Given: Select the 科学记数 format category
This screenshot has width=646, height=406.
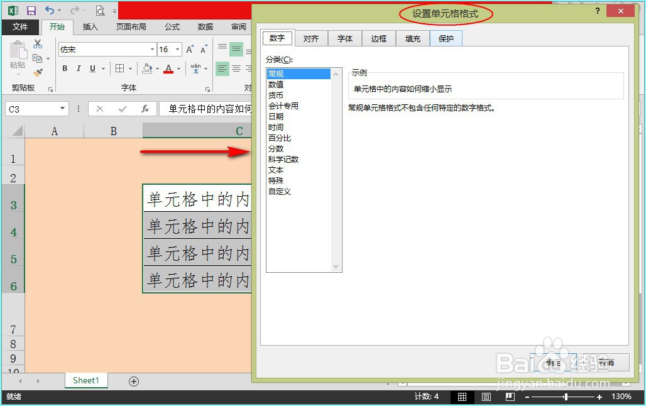Looking at the screenshot, I should point(282,159).
